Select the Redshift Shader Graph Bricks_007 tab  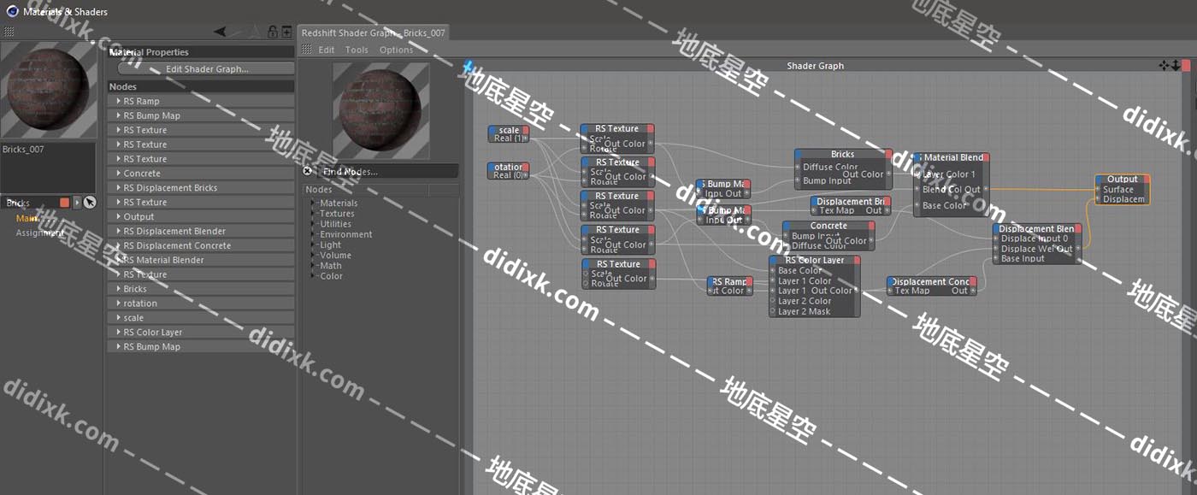(373, 32)
